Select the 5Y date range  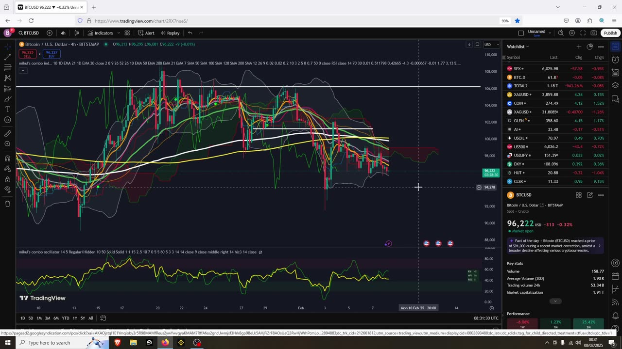(83, 318)
